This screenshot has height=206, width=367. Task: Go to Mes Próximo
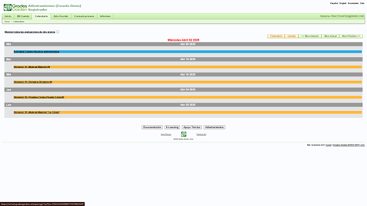click(351, 36)
